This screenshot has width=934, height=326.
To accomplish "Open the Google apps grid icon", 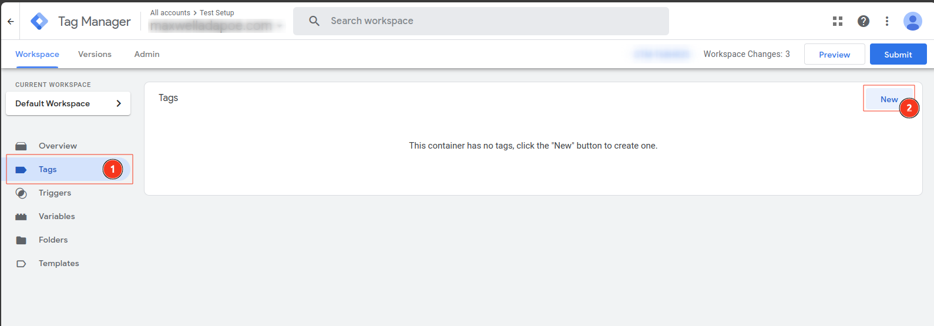I will point(838,21).
